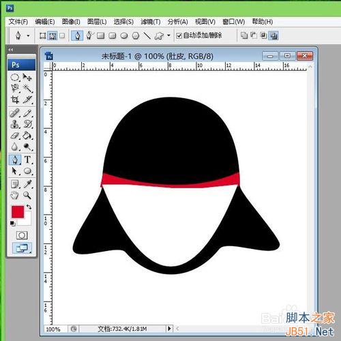Toggle Quick Mask mode
The width and height of the screenshot is (341, 341).
tap(22, 235)
